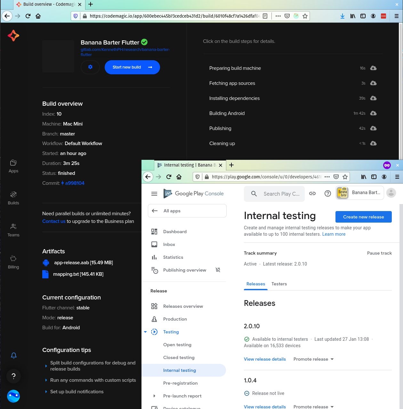Open Statistics in Play Console menu
Viewport: 403px width, 409px height.
(x=173, y=257)
